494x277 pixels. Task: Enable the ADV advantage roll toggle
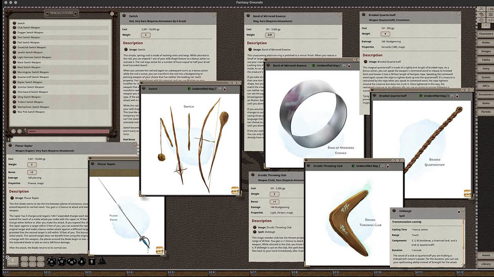point(24,259)
